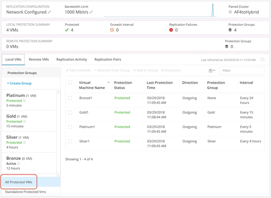The image size is (271, 198).
Task: Show info icon for Platinum group status
Action: [x=24, y=101]
